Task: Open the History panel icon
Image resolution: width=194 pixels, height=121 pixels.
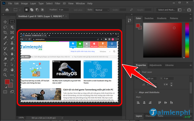Action: click(130, 21)
